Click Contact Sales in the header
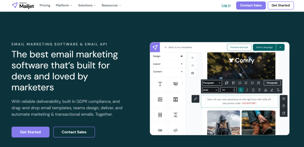Viewport: 304px width, 147px height. pos(251,5)
